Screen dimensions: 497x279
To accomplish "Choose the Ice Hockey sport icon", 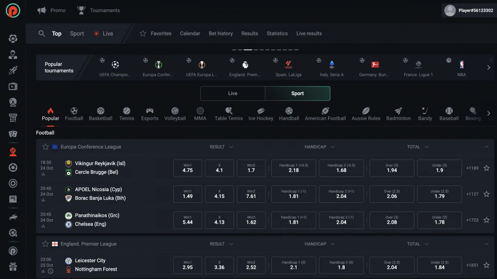I will click(261, 111).
